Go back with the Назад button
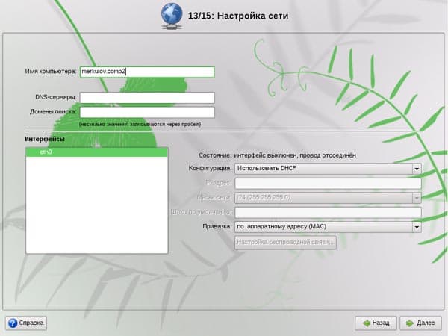The width and height of the screenshot is (448, 336). click(x=376, y=323)
